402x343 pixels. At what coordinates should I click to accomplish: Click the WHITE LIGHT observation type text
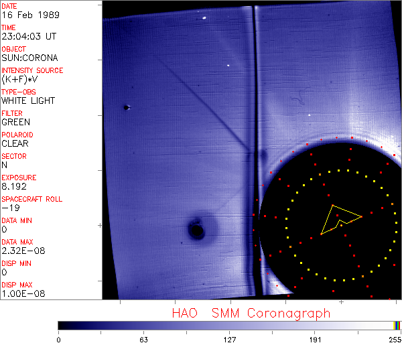coord(28,100)
